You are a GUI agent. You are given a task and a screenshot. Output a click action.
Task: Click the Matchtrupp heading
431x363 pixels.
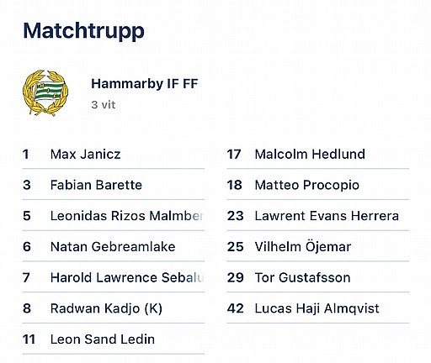83,31
